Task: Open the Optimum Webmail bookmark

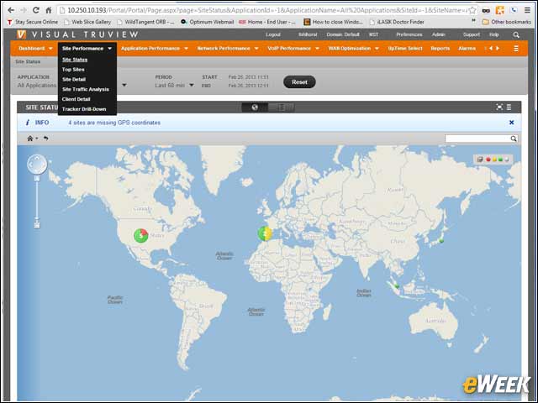Action: 208,22
